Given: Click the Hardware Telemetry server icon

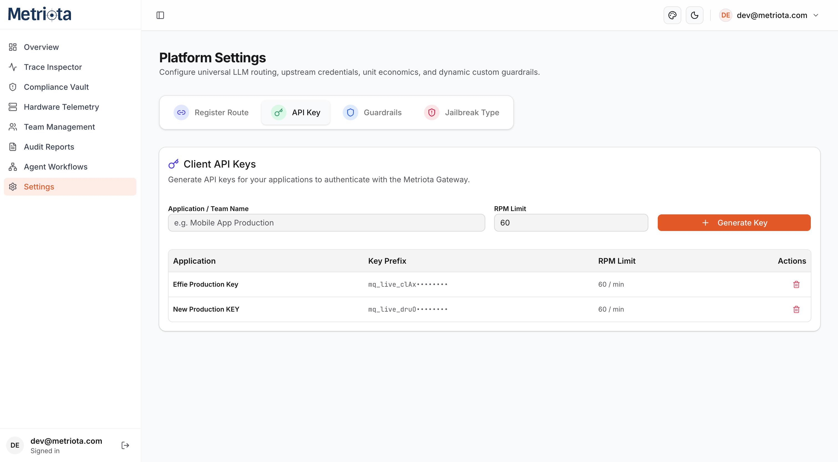Looking at the screenshot, I should [13, 107].
